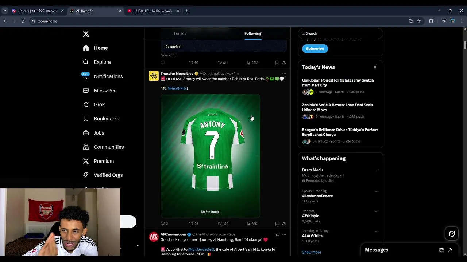Open Bookmarks page
The height and width of the screenshot is (262, 467).
coord(101,119)
